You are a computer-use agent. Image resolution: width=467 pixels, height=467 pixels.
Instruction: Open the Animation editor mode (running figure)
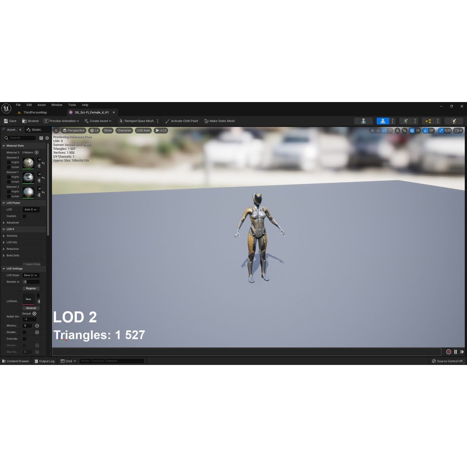[405, 121]
